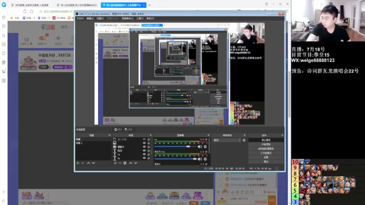Image resolution: width=365 pixels, height=205 pixels.
Task: Open the shopping cart icon in browser sidebar
Action: coord(4,72)
